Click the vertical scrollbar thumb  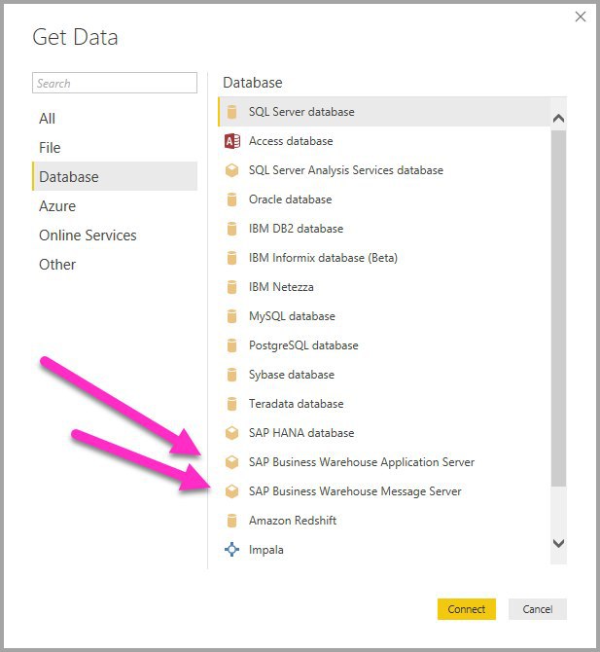[558, 308]
